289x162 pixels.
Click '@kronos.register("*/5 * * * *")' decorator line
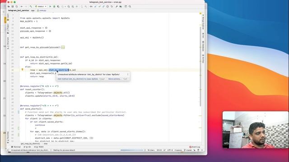(39, 106)
